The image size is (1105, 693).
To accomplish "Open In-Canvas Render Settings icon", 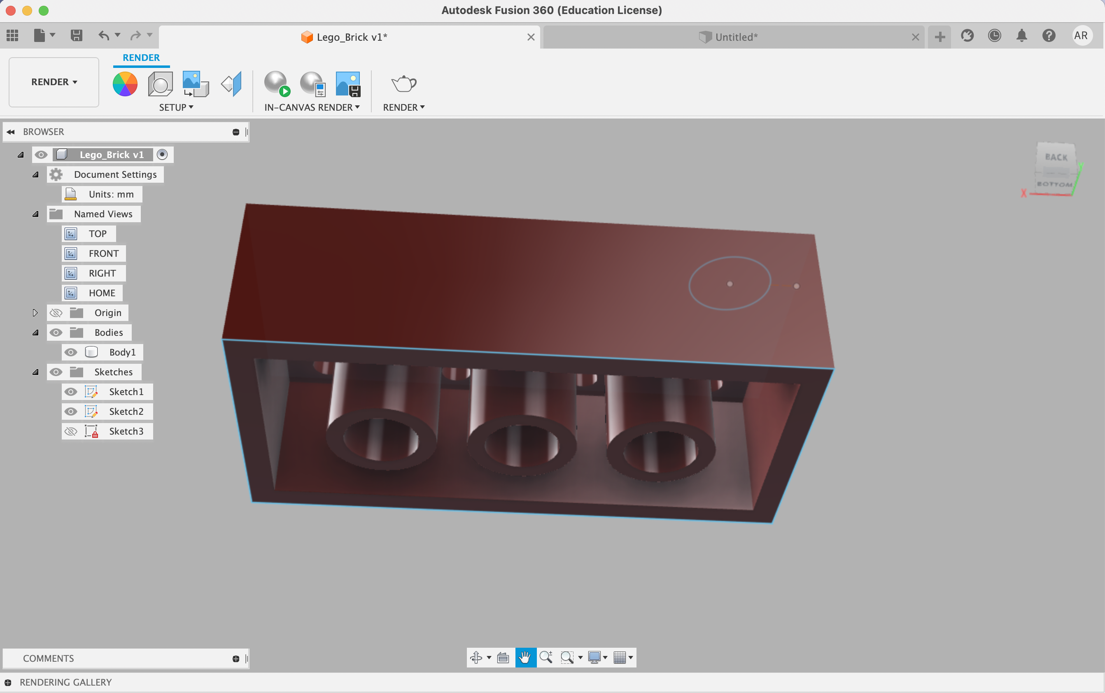I will click(x=313, y=84).
